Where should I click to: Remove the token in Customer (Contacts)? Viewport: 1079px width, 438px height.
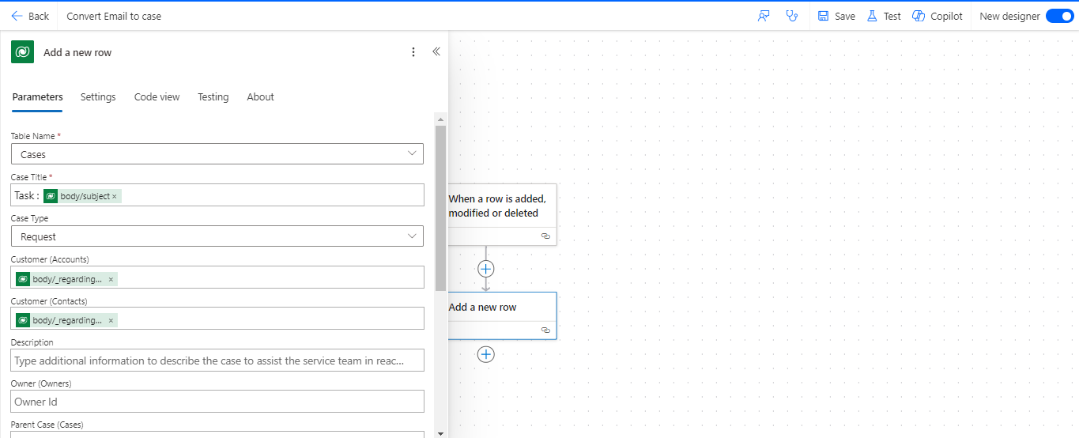coord(111,320)
